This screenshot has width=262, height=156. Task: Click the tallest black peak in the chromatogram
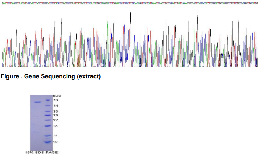[x=130, y=12]
